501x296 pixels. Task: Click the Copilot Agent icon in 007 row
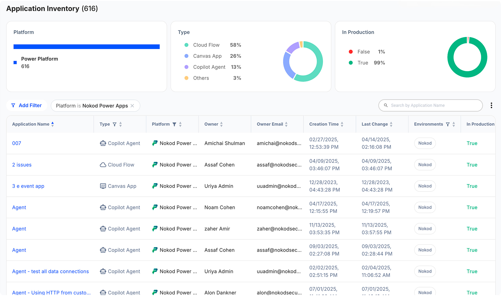(x=103, y=143)
